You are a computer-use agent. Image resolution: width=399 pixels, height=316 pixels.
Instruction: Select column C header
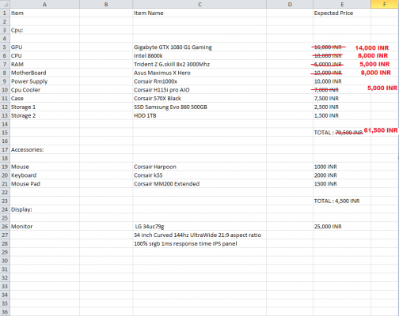199,4
